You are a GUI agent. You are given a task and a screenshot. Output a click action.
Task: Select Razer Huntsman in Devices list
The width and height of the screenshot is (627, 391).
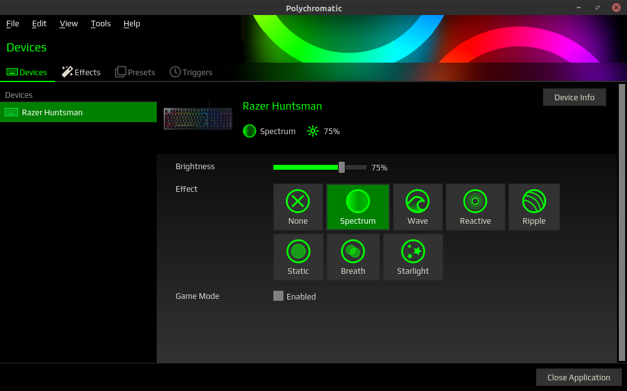click(x=78, y=112)
